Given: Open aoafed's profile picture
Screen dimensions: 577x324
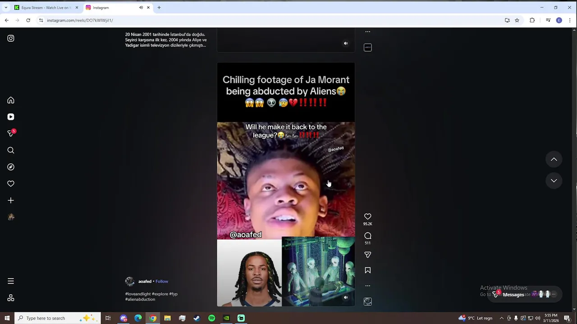Looking at the screenshot, I should pos(130,281).
